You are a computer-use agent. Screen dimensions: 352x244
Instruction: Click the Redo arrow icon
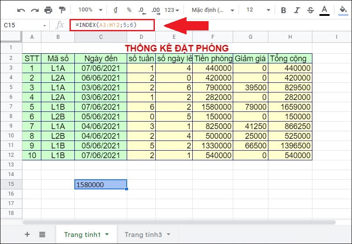pos(34,10)
